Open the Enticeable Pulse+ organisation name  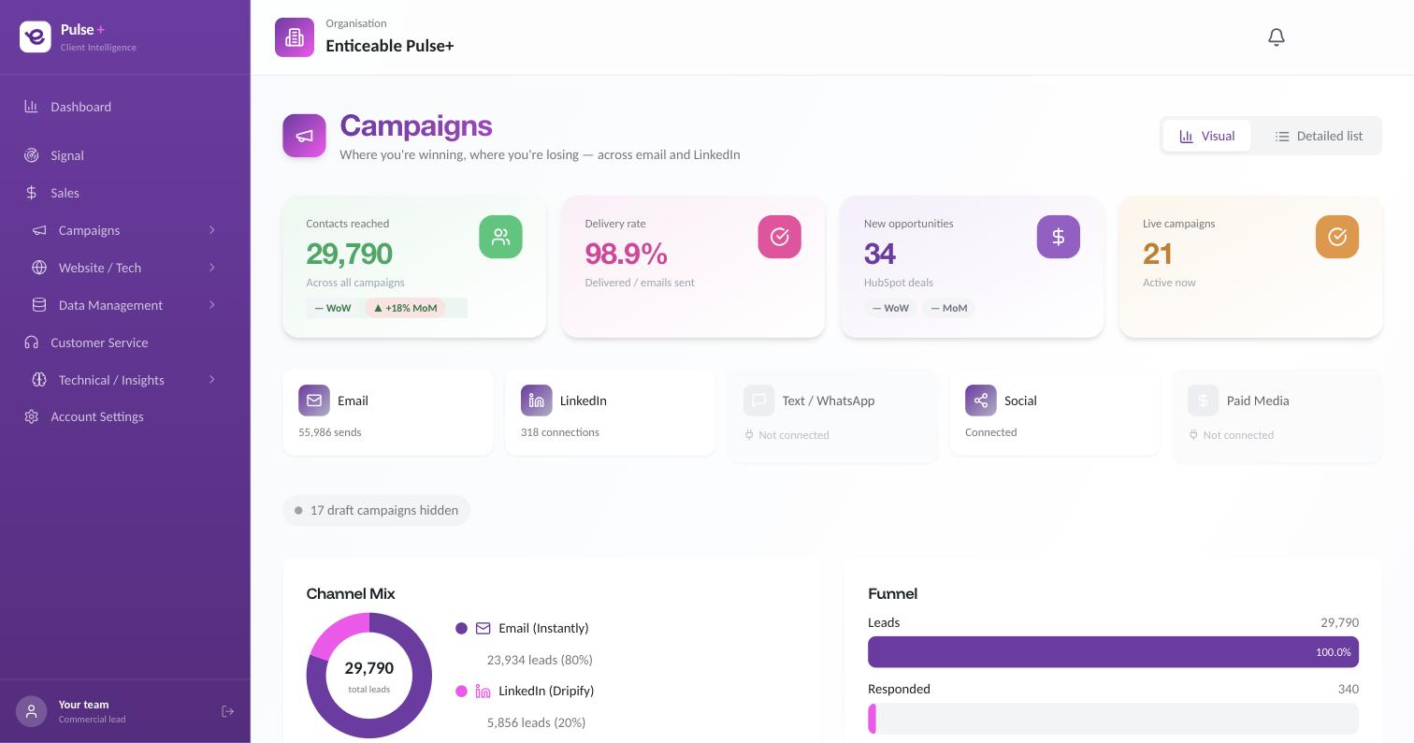click(390, 46)
